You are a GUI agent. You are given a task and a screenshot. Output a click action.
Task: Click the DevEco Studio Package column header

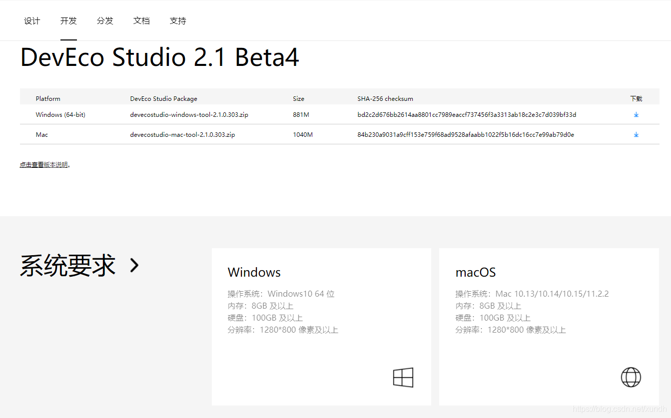pos(164,99)
